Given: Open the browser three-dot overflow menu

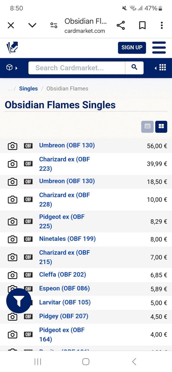Looking at the screenshot, I should pyautogui.click(x=162, y=25).
